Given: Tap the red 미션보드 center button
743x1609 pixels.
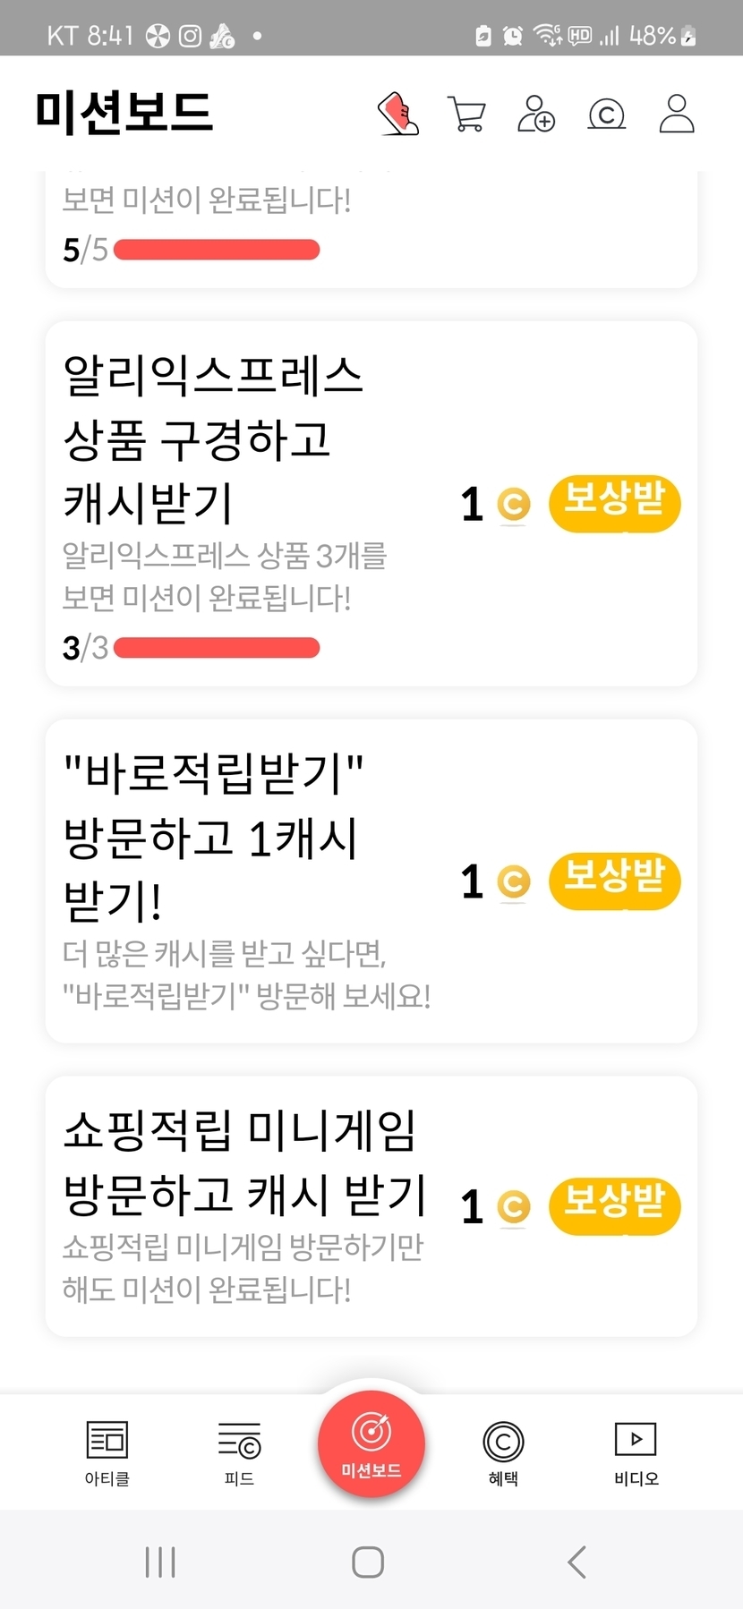Looking at the screenshot, I should (x=371, y=1443).
